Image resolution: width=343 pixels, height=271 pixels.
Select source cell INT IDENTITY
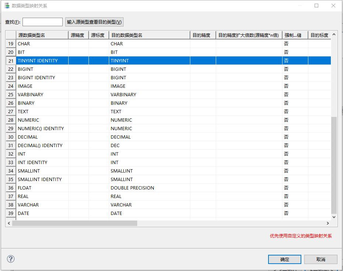42,162
